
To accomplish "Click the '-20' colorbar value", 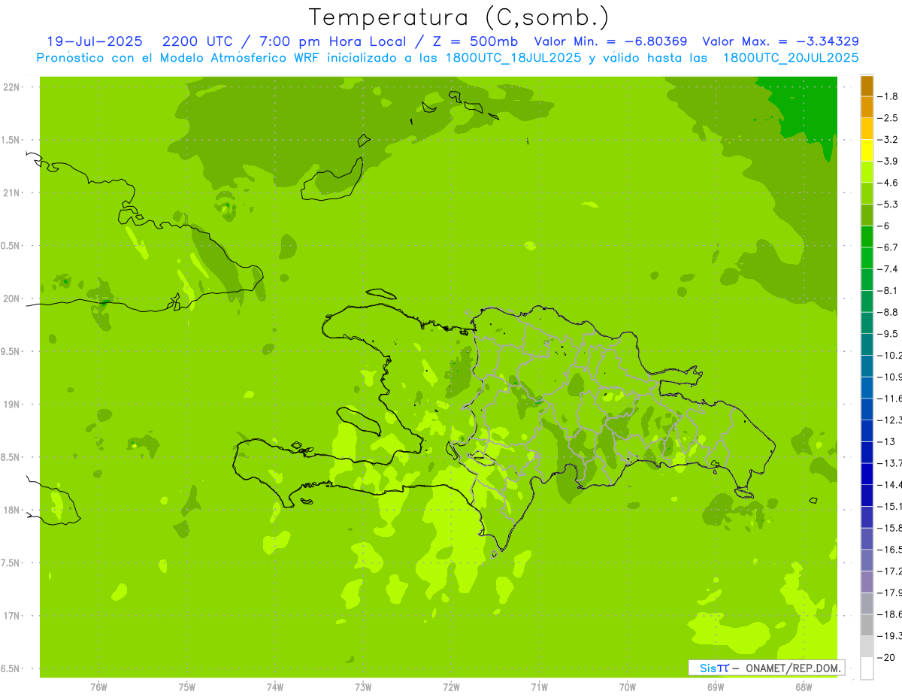I will tap(887, 657).
